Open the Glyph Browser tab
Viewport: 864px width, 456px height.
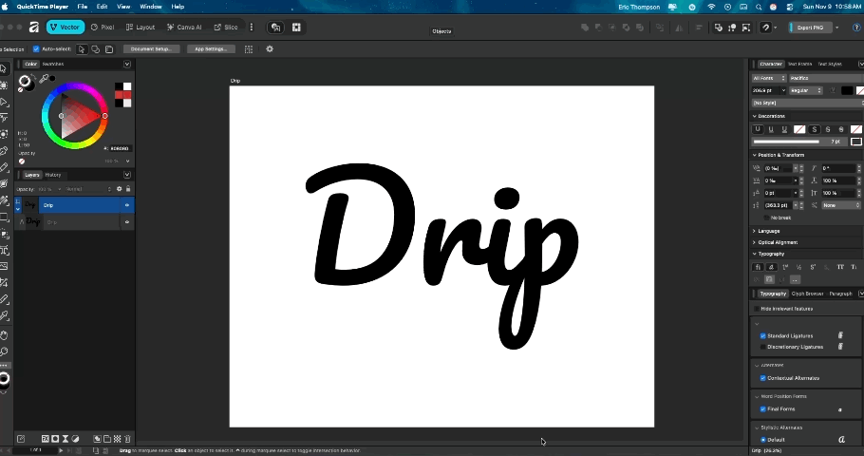[x=807, y=294]
